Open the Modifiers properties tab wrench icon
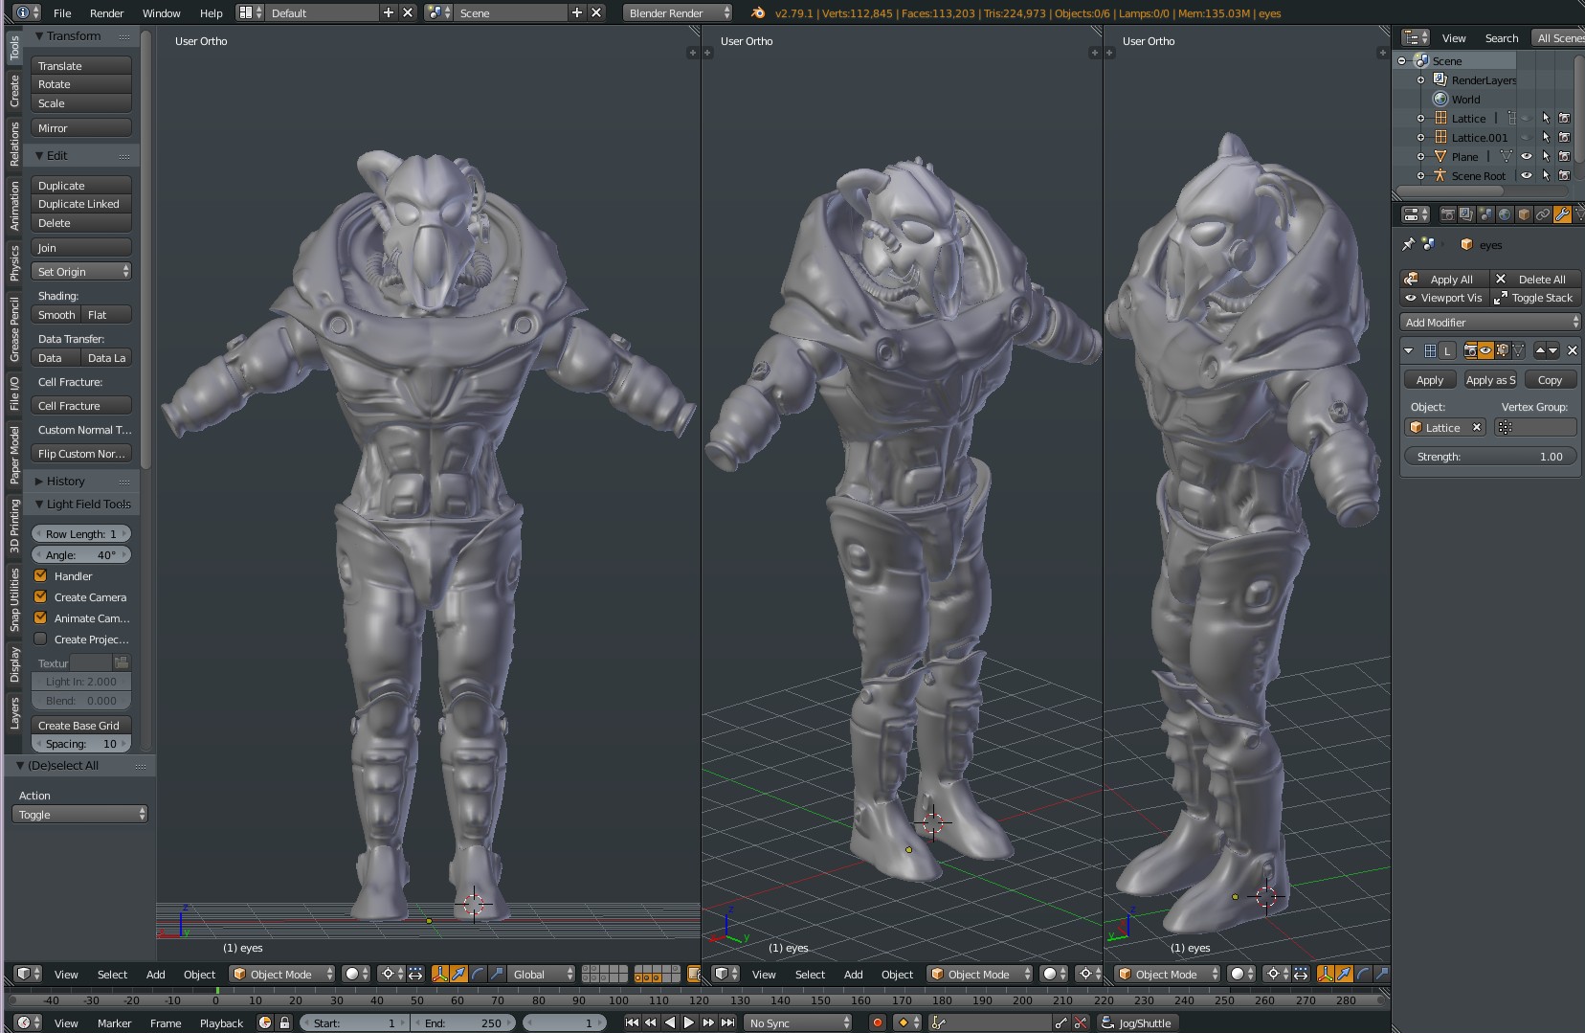 tap(1562, 215)
